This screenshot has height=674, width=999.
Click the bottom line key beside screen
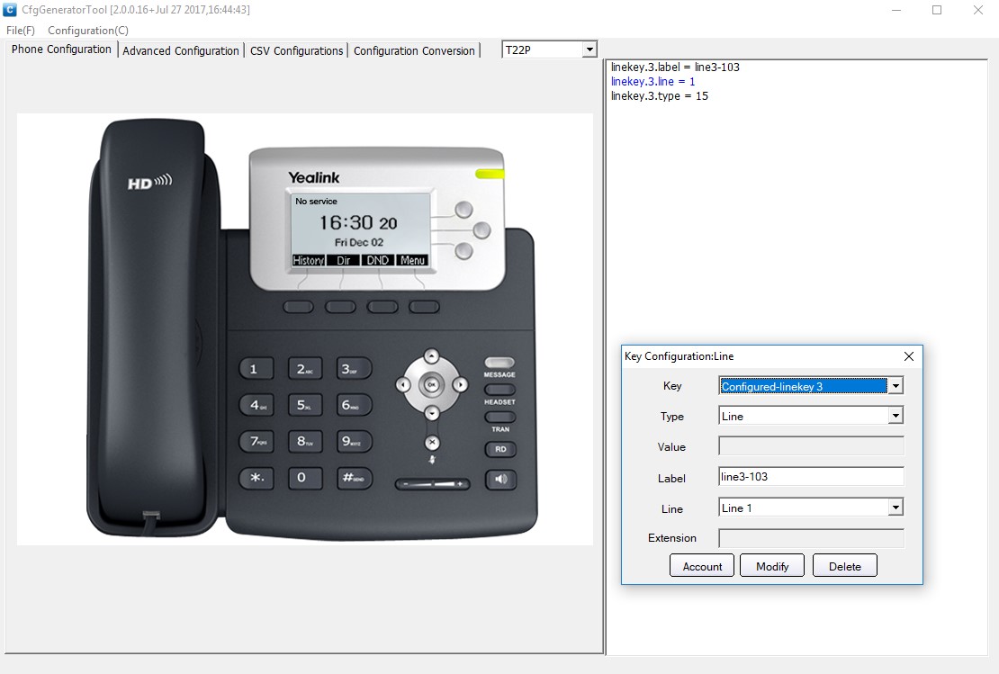[463, 251]
